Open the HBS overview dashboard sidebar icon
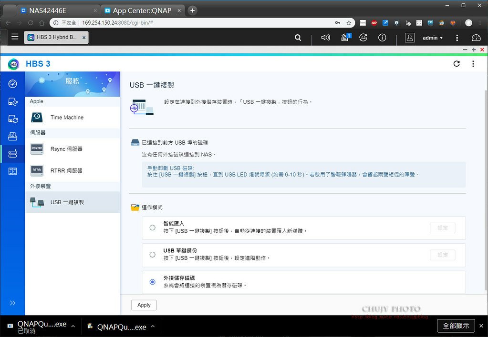 coord(12,84)
